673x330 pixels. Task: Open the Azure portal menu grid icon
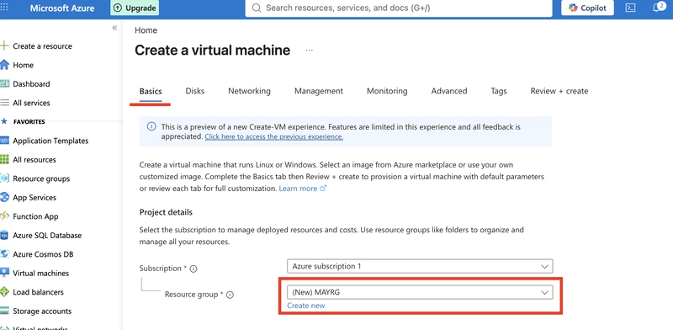4,8
